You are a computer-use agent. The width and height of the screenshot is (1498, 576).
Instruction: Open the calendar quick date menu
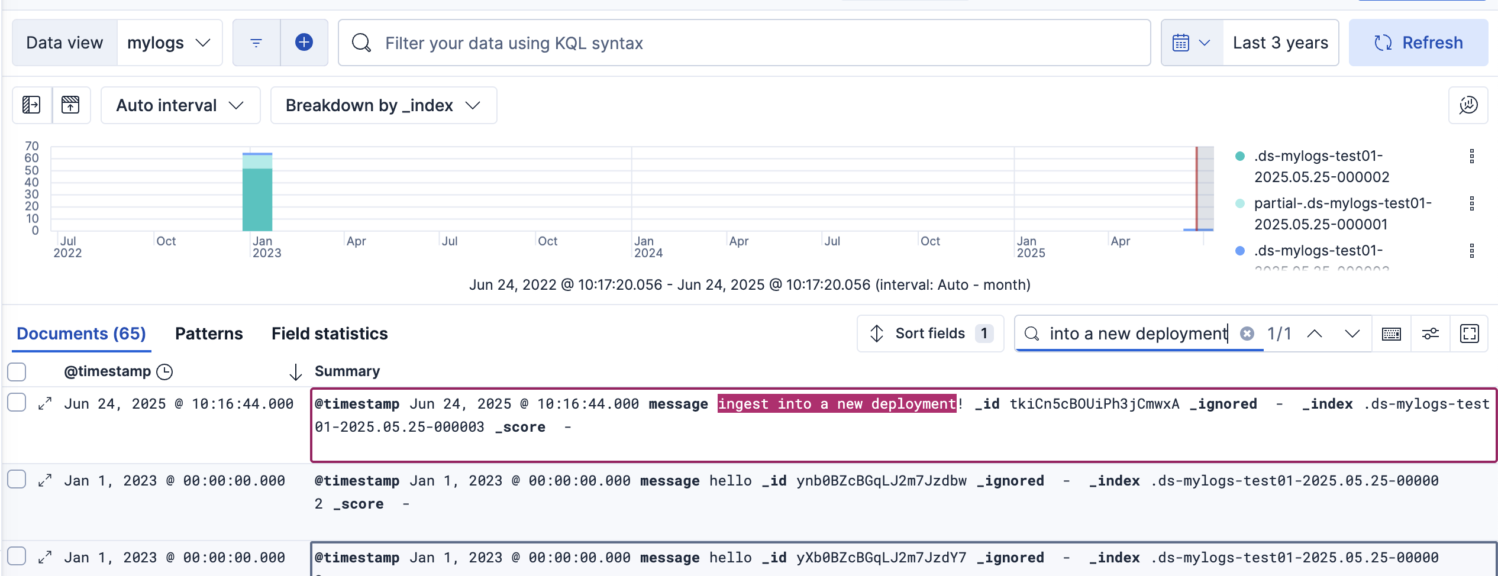pos(1192,43)
